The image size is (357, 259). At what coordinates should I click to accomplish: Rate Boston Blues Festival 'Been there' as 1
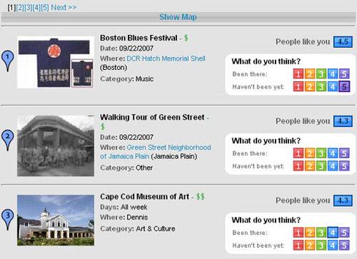298,73
